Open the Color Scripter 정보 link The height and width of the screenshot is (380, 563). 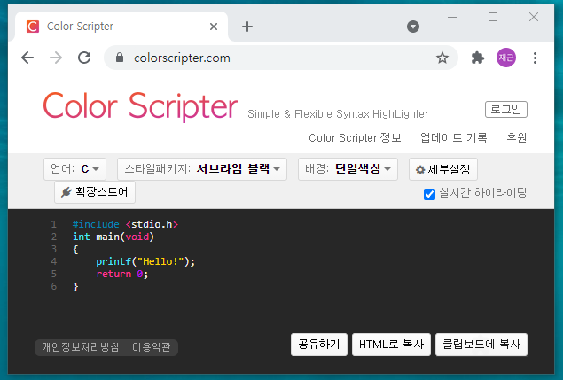click(355, 137)
